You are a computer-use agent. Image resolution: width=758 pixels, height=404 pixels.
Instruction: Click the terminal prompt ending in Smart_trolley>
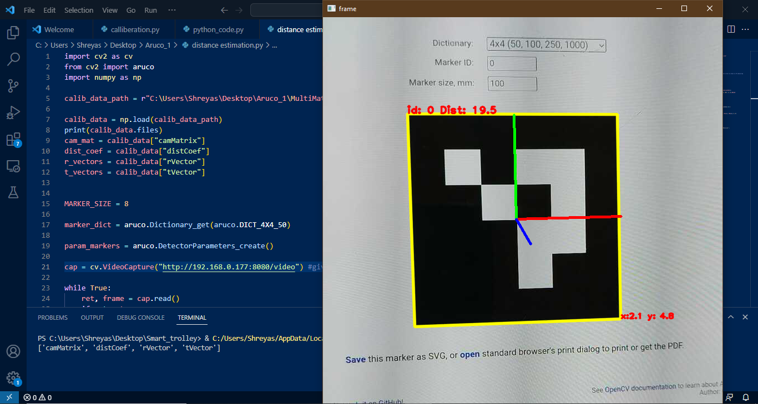(120, 338)
